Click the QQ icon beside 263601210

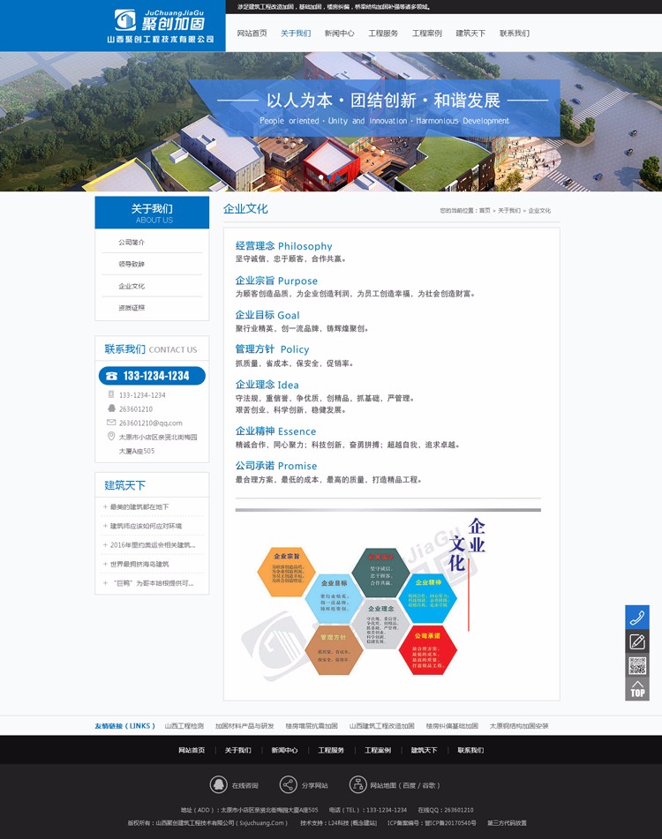111,408
